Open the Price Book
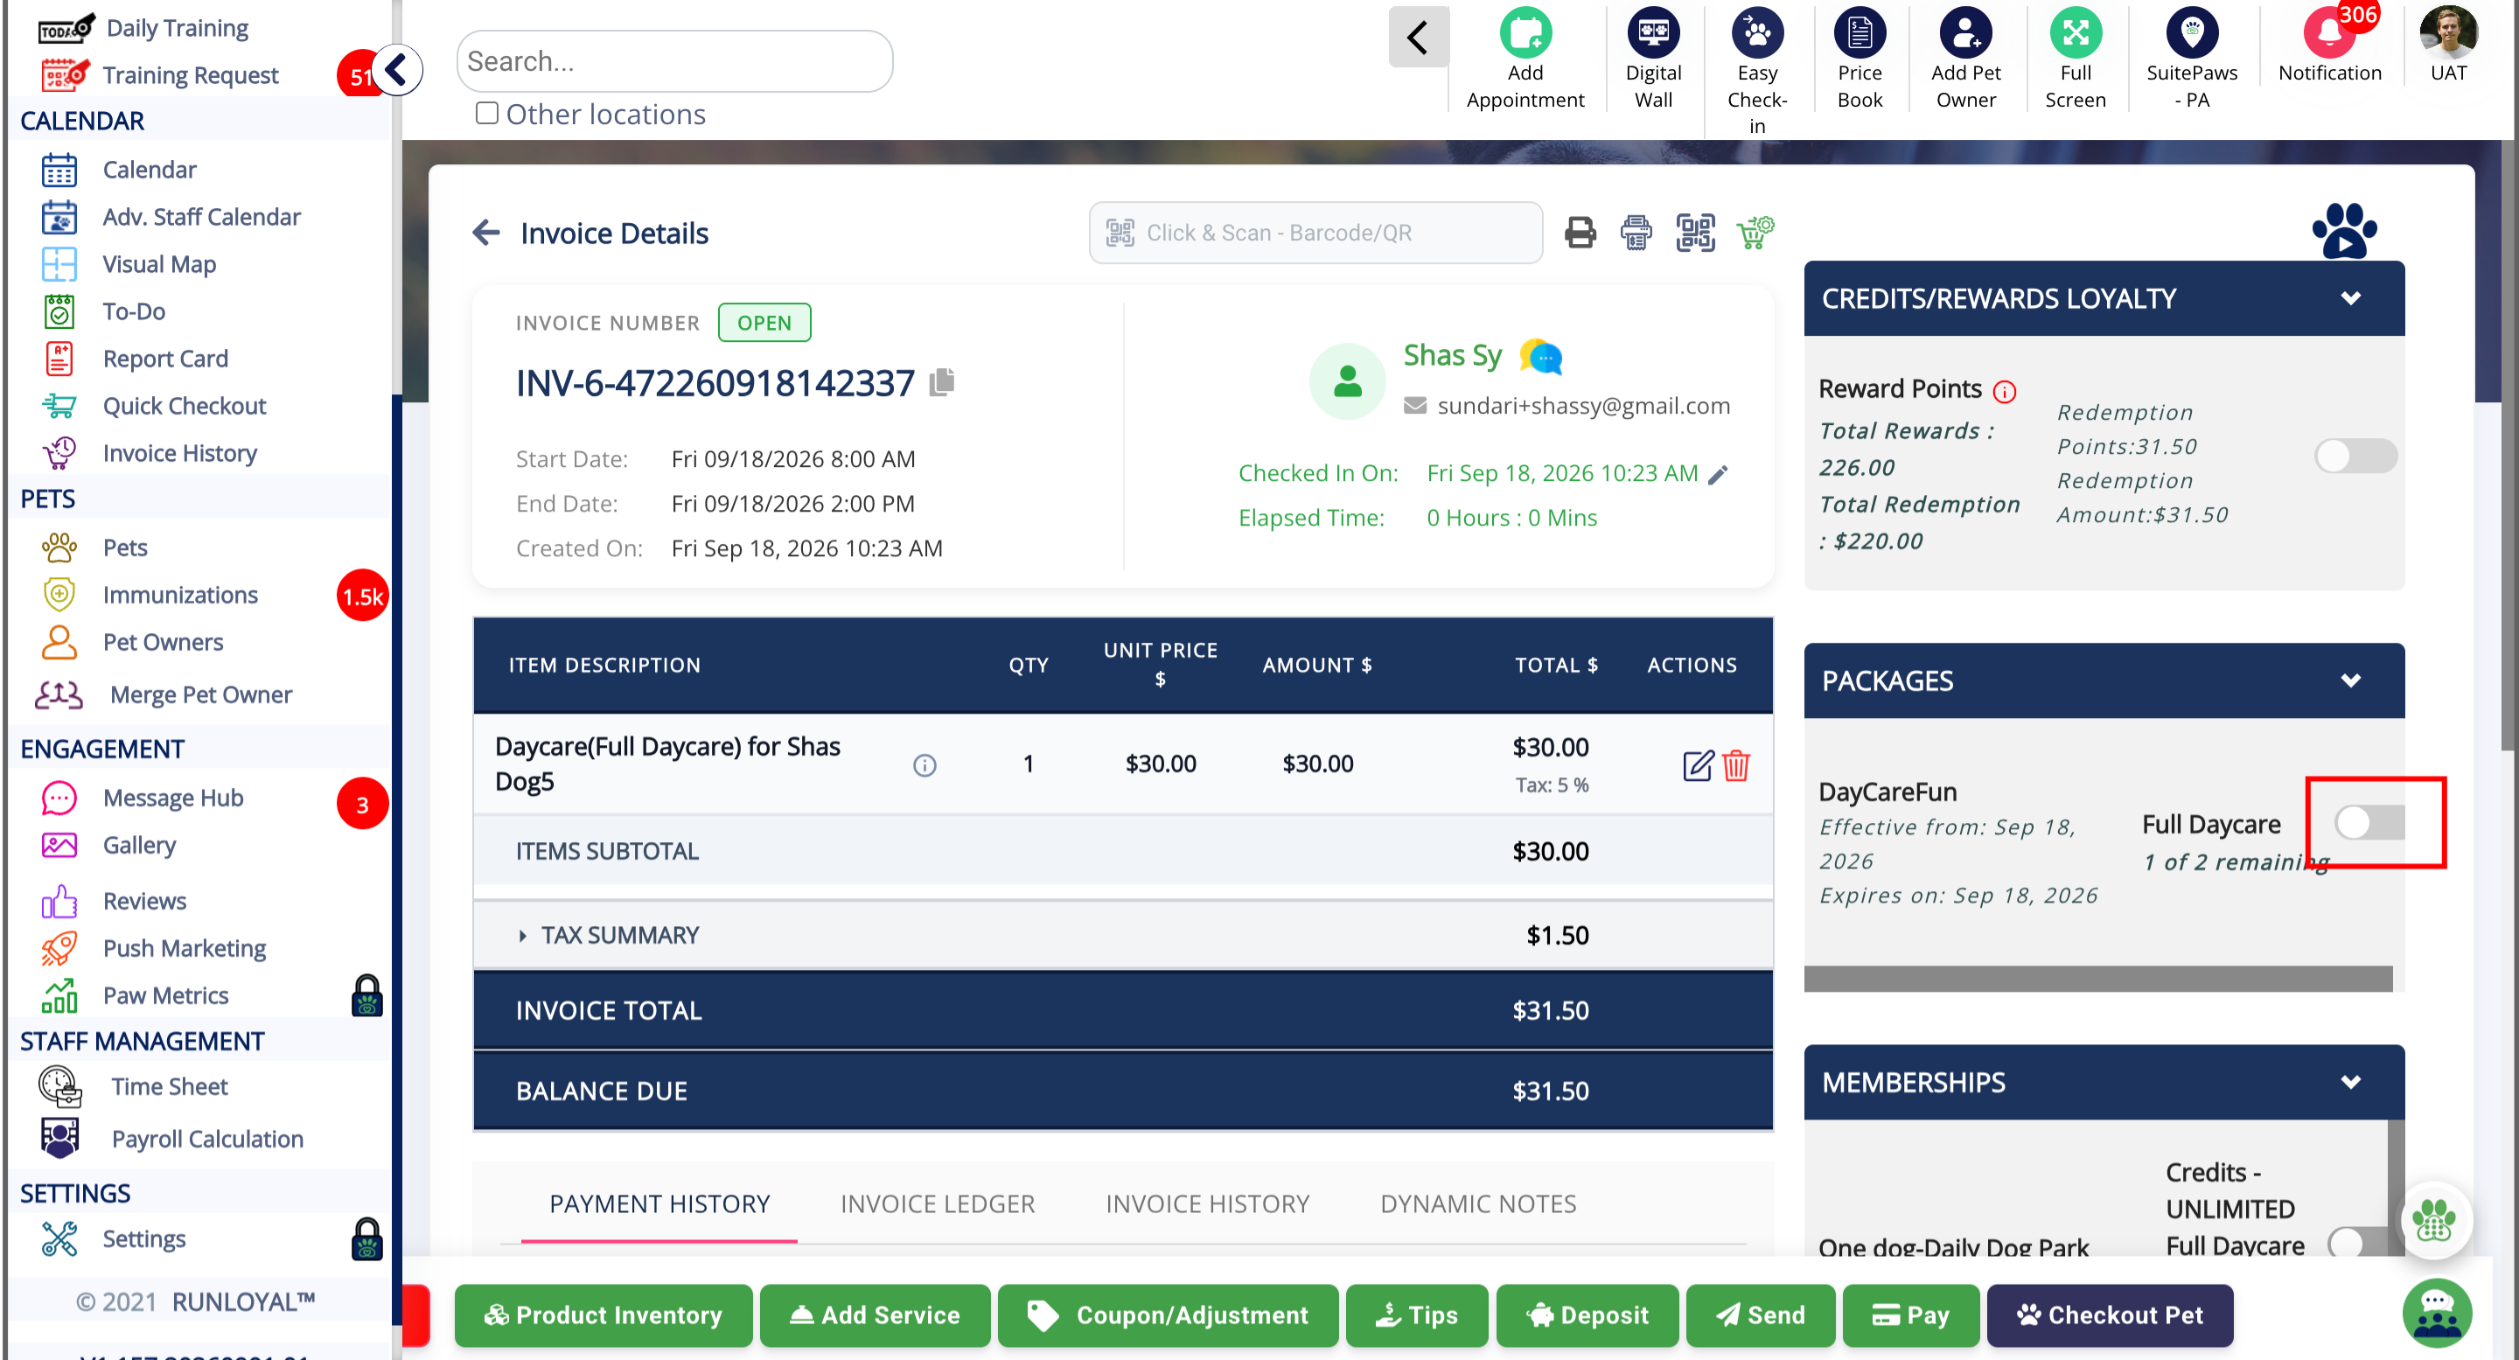 click(x=1859, y=59)
